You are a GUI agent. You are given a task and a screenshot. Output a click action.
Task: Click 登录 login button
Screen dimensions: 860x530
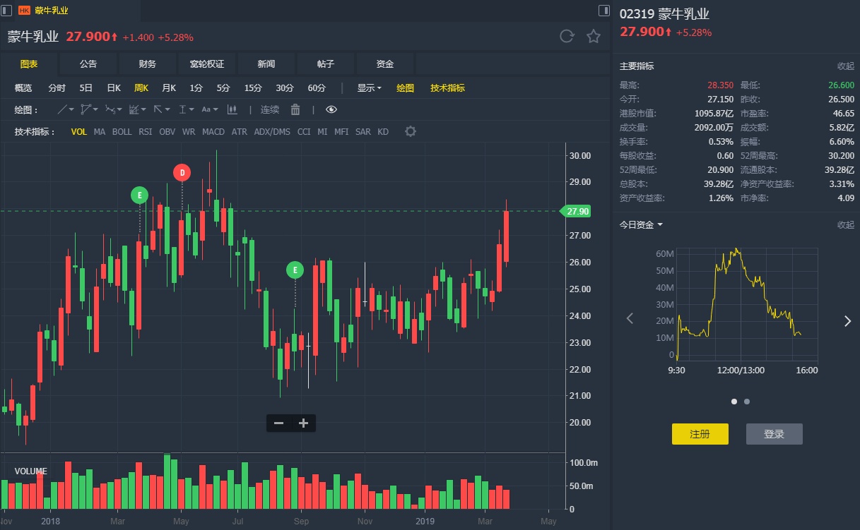click(774, 434)
